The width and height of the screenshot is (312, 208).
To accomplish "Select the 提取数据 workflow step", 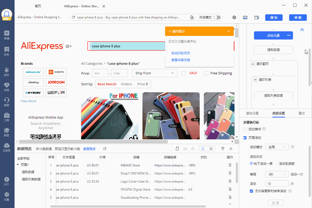I will 274,50.
